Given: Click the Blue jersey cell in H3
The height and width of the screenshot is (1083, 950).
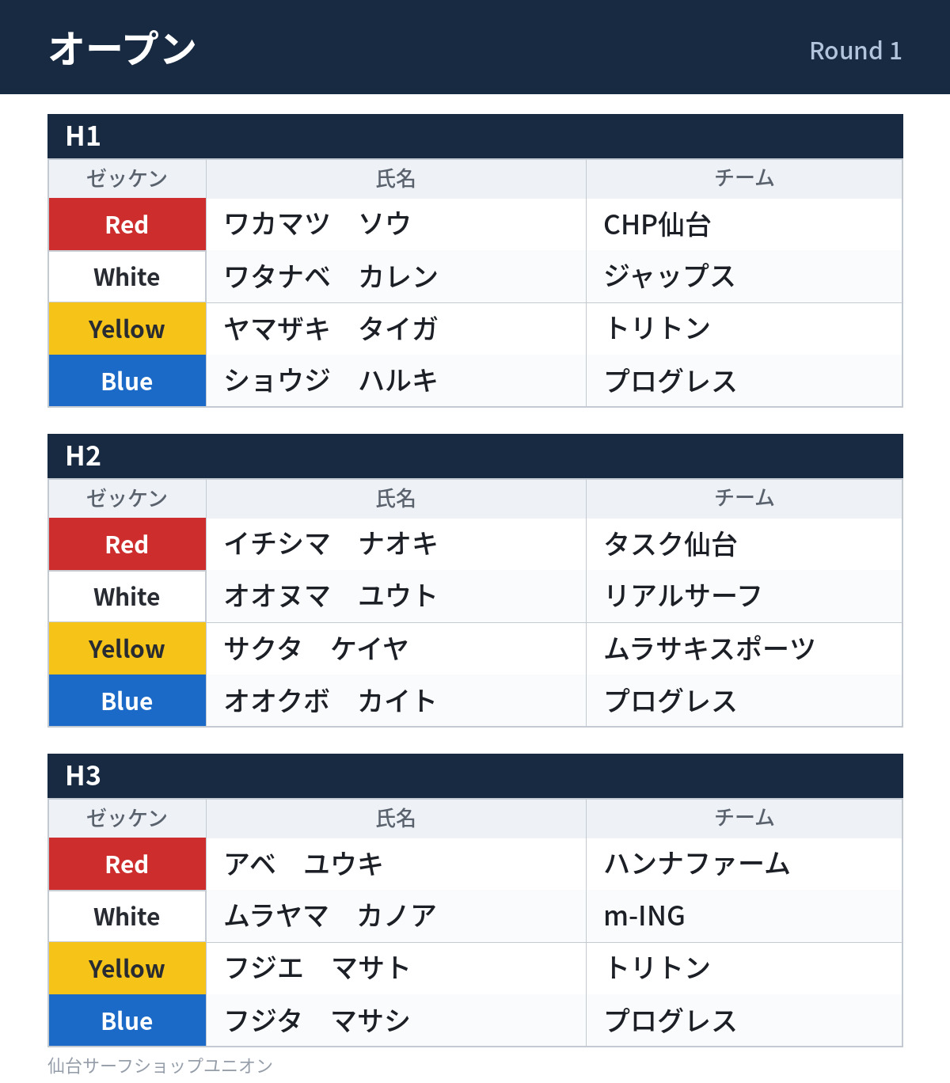Looking at the screenshot, I should (x=127, y=1021).
